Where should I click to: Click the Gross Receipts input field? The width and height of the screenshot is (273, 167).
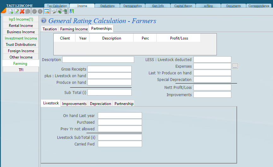coord(109,69)
